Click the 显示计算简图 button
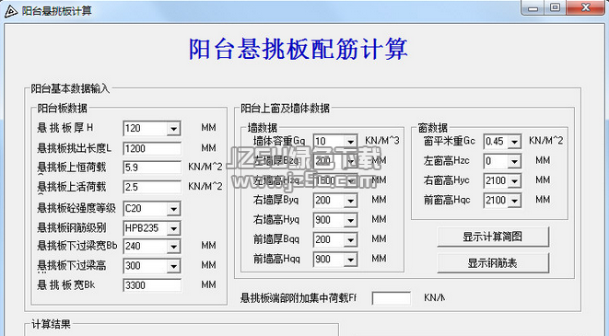 (493, 237)
